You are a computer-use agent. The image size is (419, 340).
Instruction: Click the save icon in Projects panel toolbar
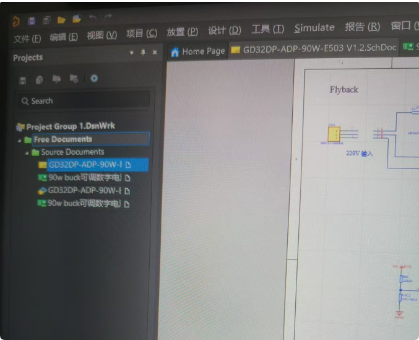click(23, 81)
